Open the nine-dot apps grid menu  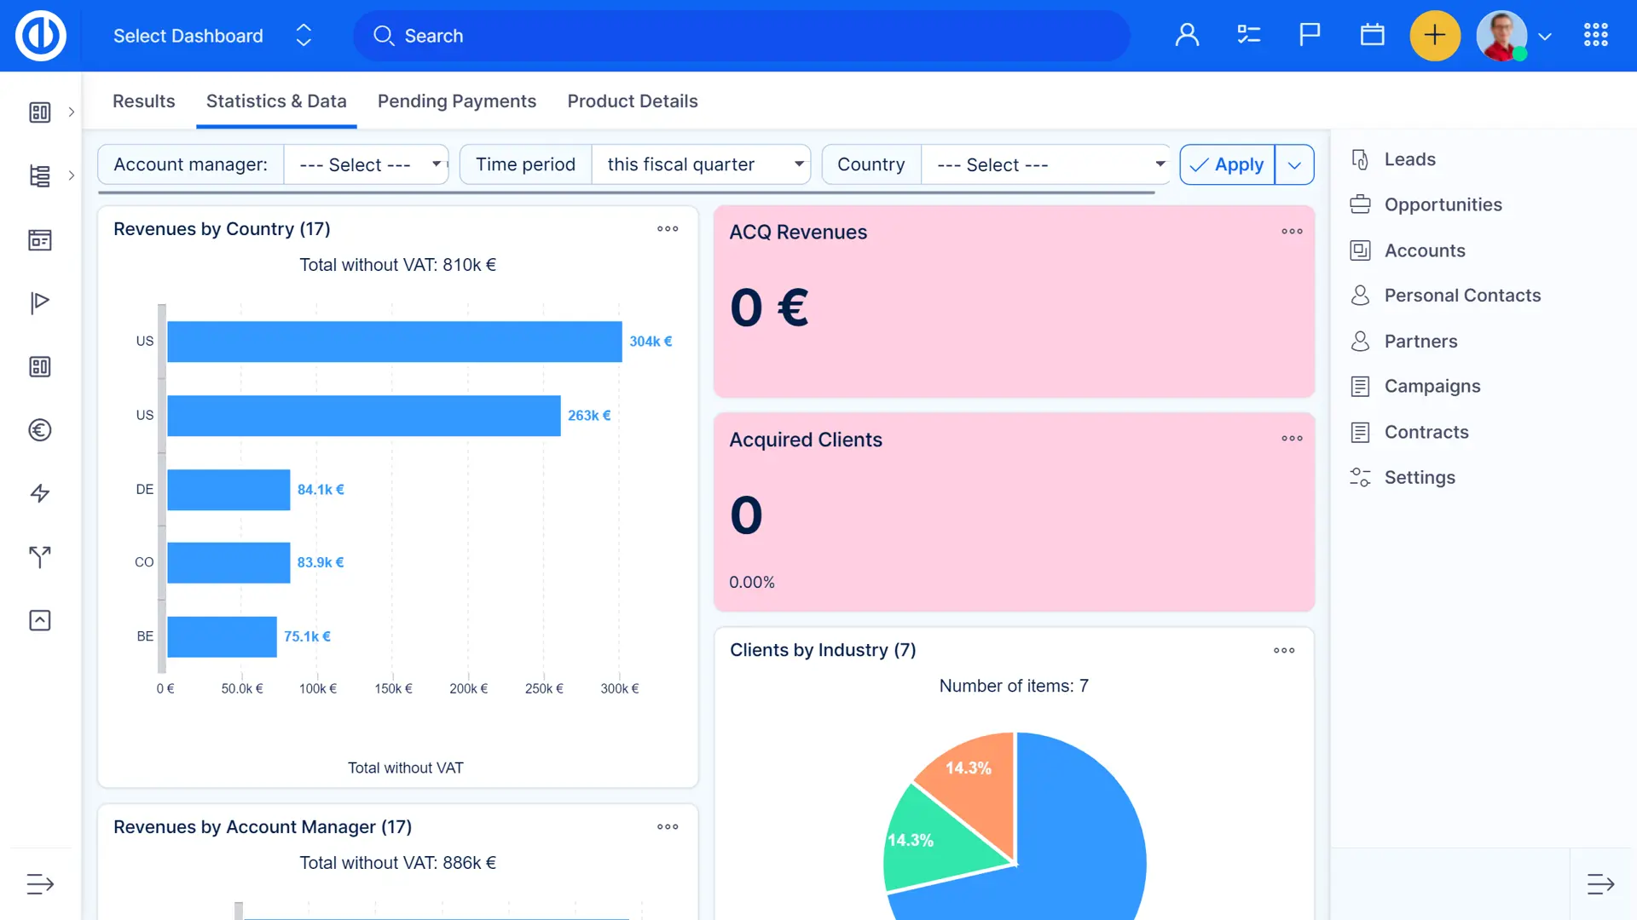[1595, 35]
